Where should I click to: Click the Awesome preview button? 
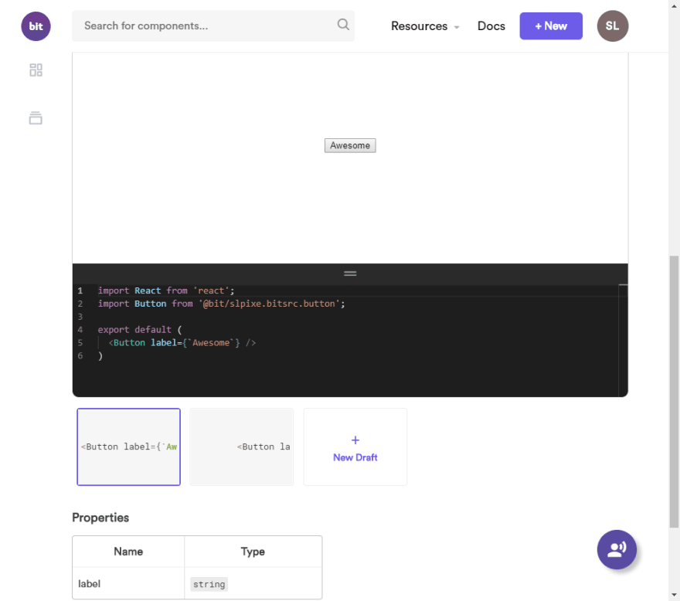pos(350,145)
